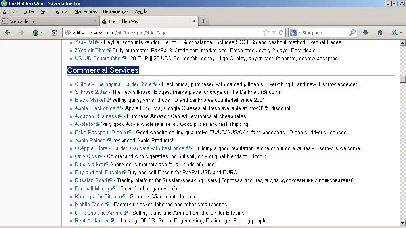Click external link icon after Only.Cigs

point(100,156)
